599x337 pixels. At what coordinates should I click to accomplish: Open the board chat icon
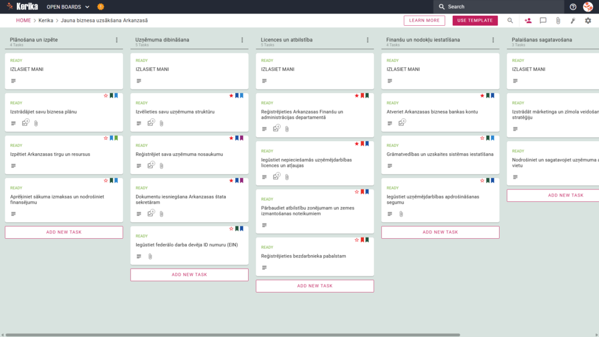point(543,20)
